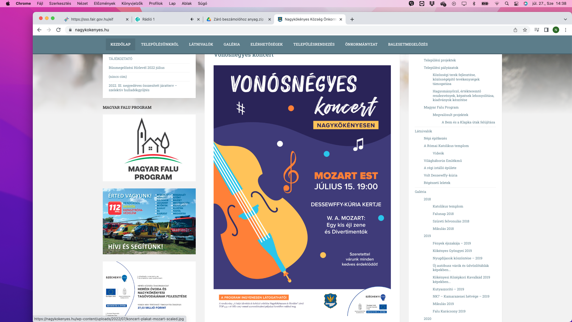The image size is (572, 322).
Task: Bookmark this page with the star icon
Action: click(525, 30)
